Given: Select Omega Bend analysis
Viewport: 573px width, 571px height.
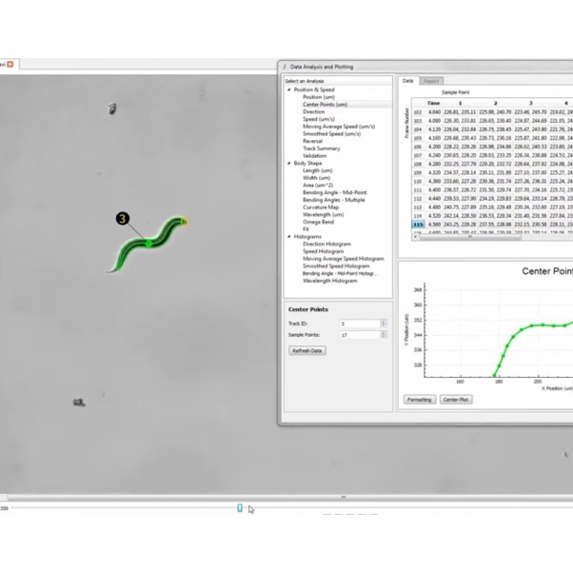Looking at the screenshot, I should point(318,222).
